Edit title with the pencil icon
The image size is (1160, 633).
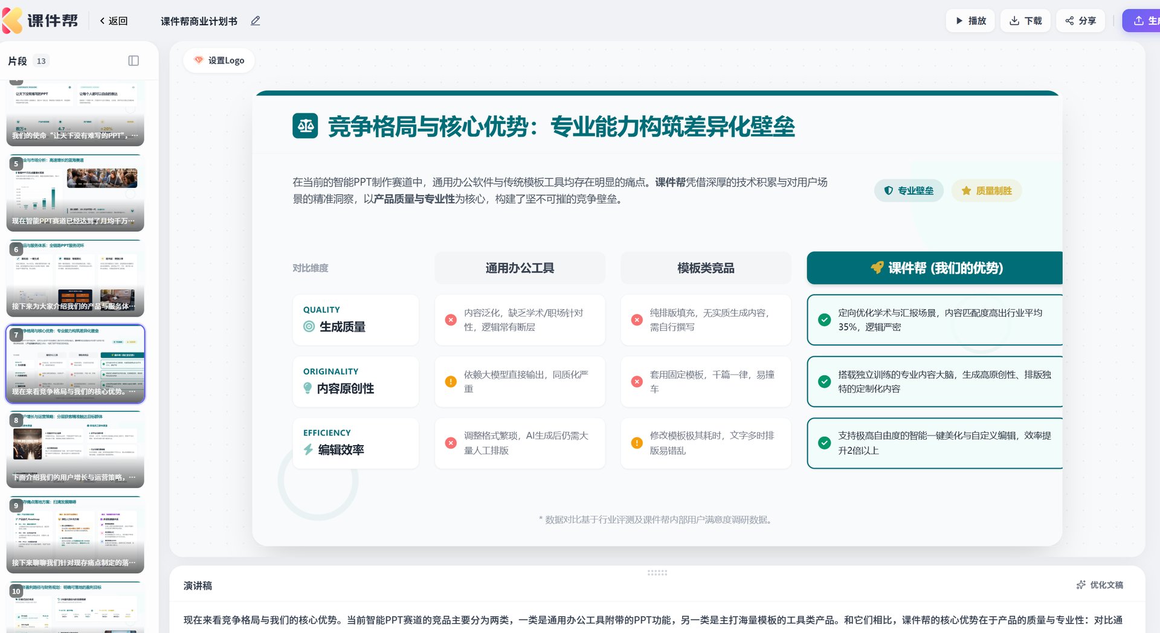tap(256, 21)
